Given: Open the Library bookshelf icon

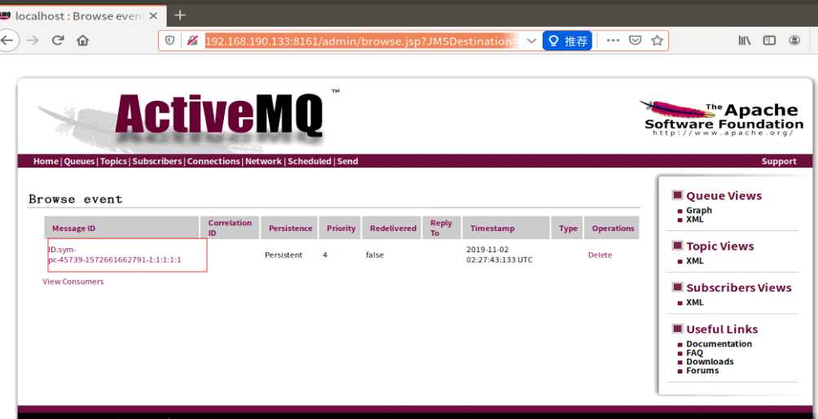Looking at the screenshot, I should tap(745, 40).
